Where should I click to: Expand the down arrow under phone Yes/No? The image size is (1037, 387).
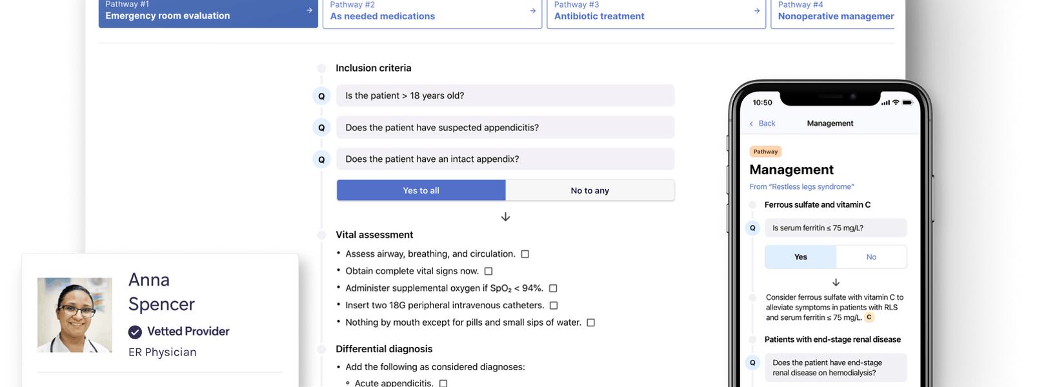coord(836,283)
